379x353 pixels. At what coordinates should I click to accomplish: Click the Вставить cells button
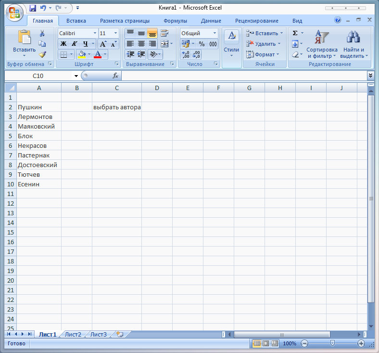[x=265, y=33]
